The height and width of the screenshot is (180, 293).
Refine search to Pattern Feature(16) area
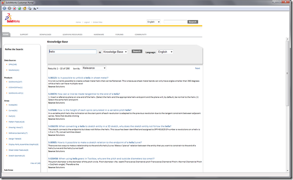(16, 122)
